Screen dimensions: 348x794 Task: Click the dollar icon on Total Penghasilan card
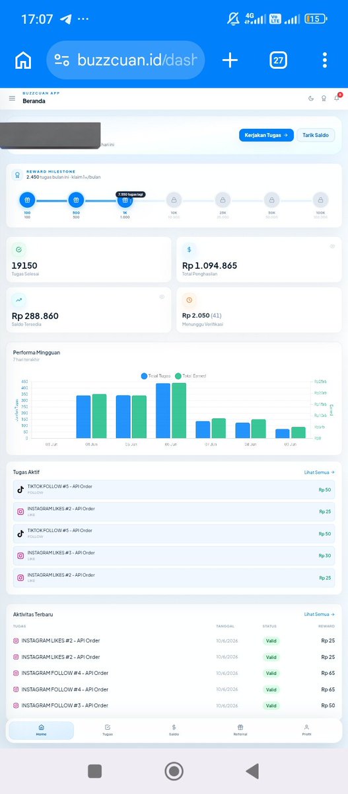coord(190,249)
